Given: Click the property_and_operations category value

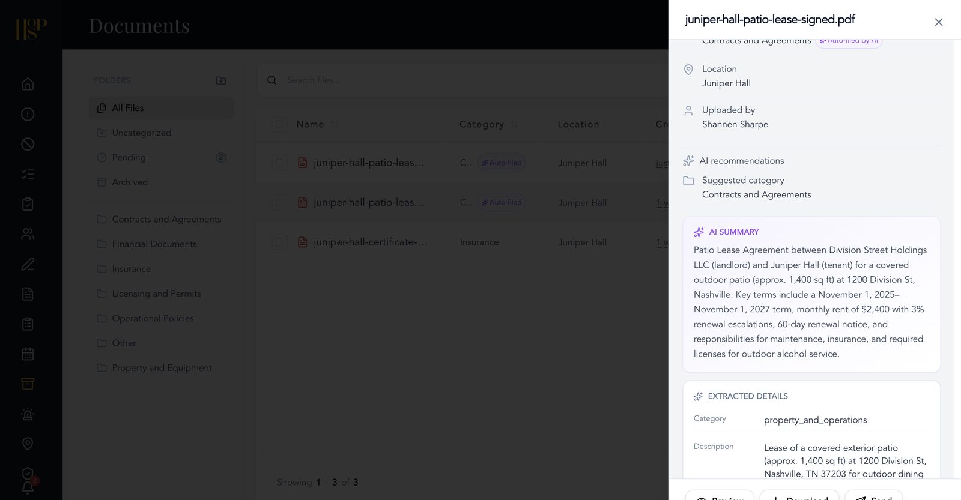Looking at the screenshot, I should tap(815, 420).
